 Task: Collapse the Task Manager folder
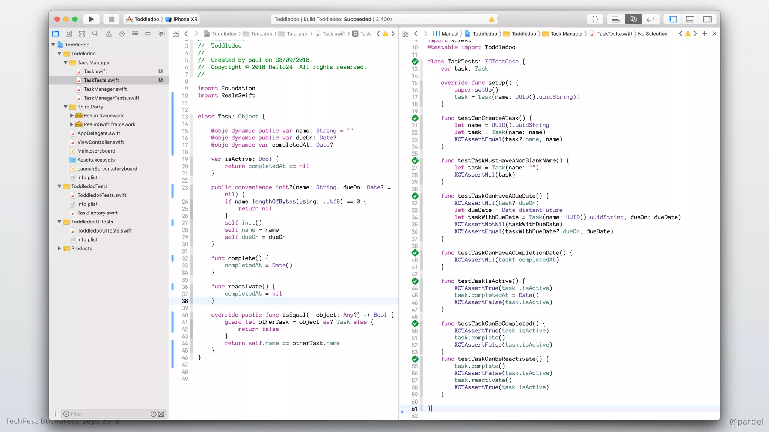(x=66, y=63)
